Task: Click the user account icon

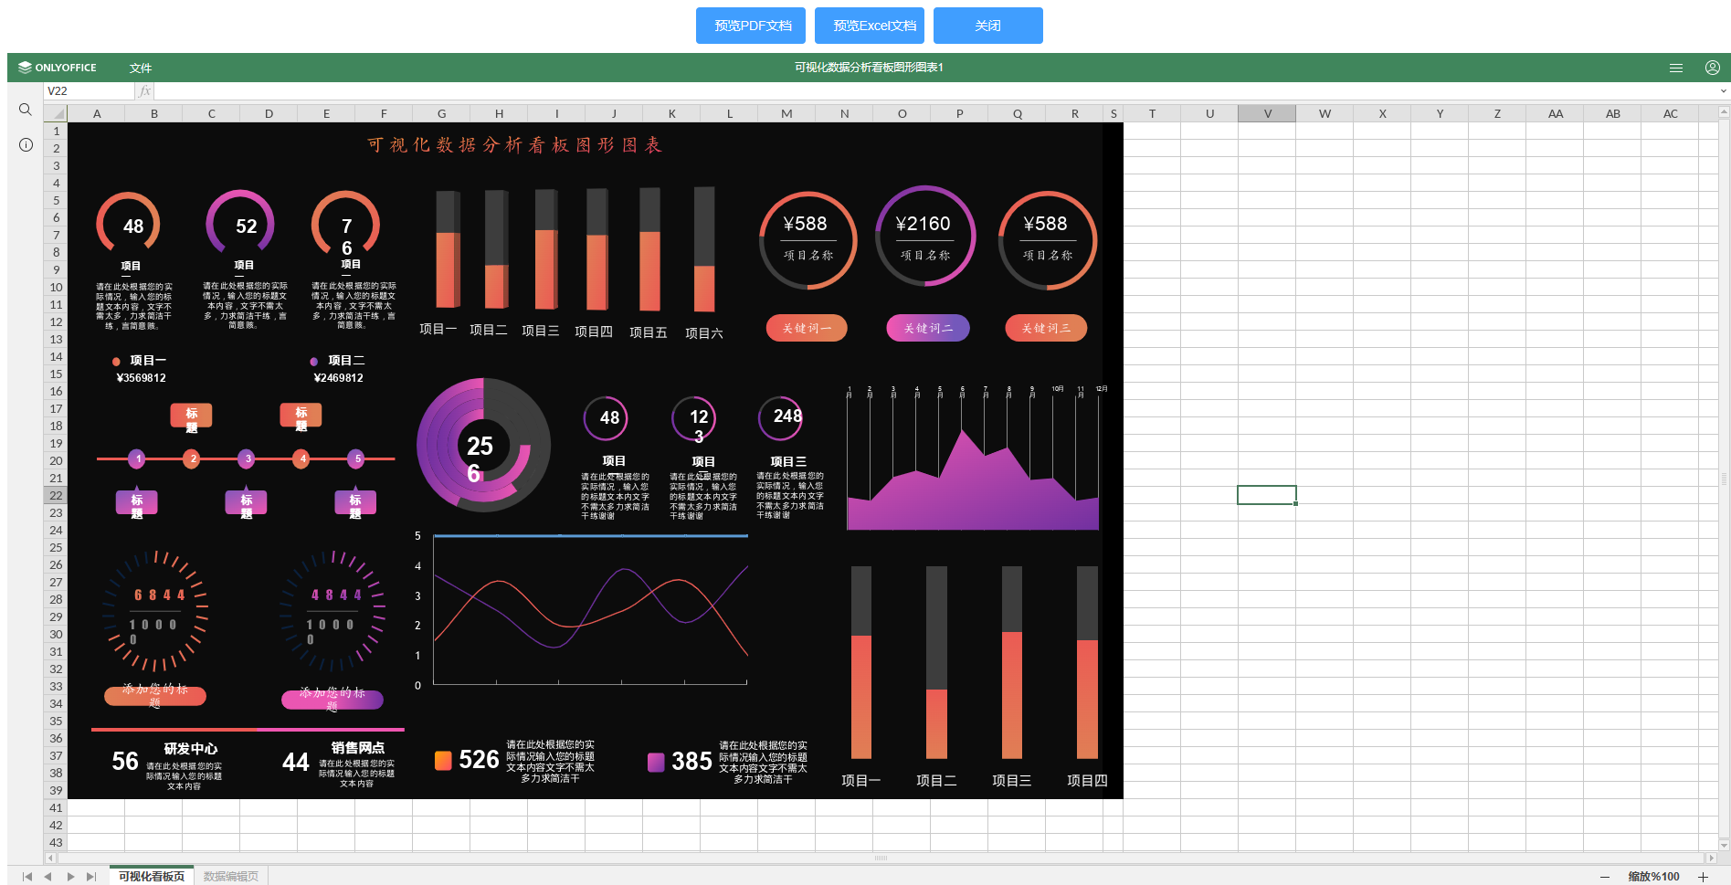Action: [1713, 68]
